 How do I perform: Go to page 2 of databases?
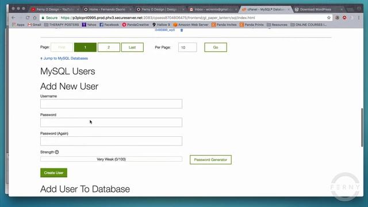pyautogui.click(x=109, y=47)
